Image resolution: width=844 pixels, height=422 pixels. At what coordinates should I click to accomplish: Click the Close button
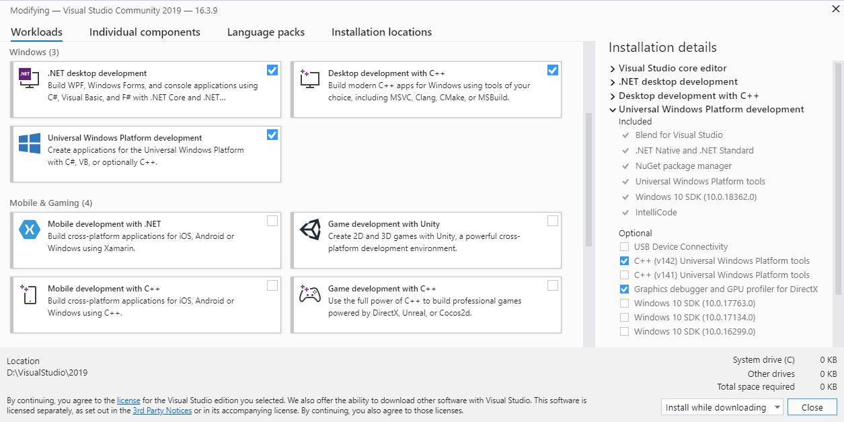tap(812, 407)
